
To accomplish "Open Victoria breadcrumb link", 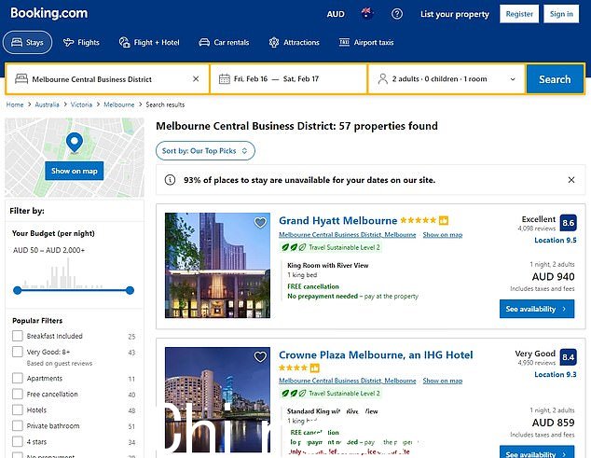I will tap(81, 104).
